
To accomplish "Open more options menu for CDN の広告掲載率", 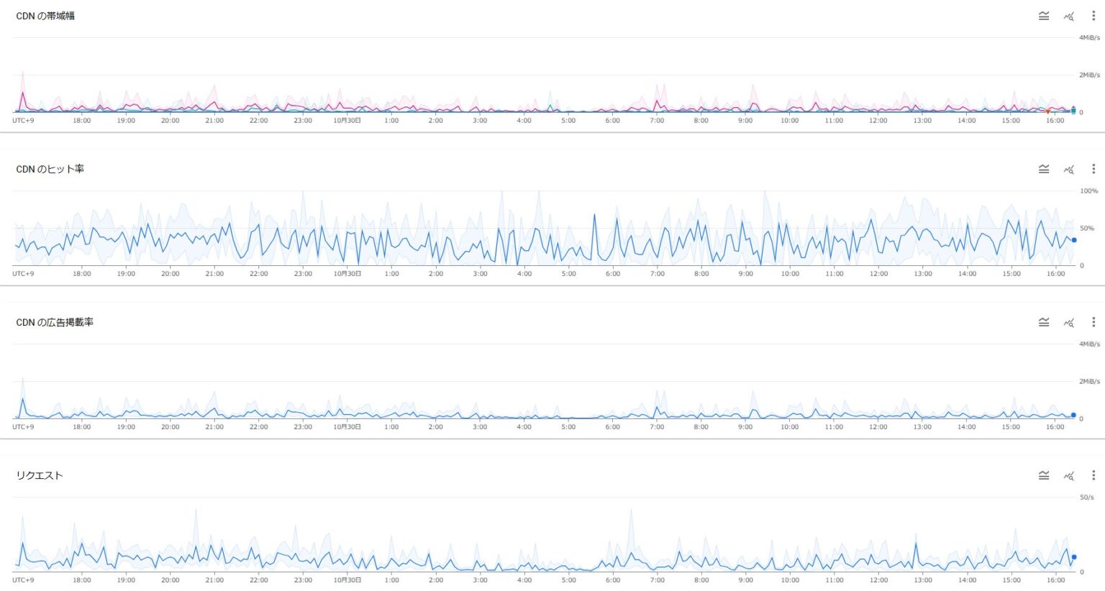I will click(1093, 322).
